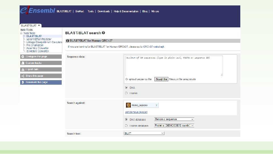Open the BLAST/BLAT search help icon

pyautogui.click(x=104, y=33)
